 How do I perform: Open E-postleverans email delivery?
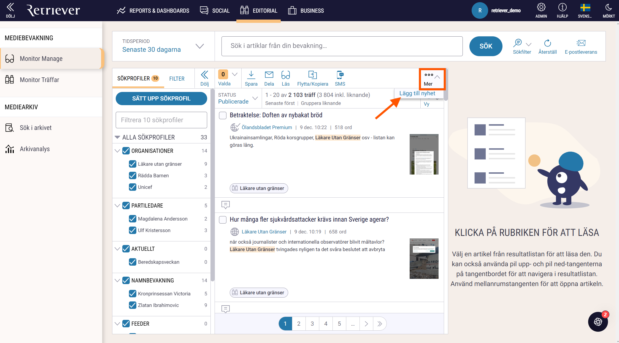click(x=581, y=46)
